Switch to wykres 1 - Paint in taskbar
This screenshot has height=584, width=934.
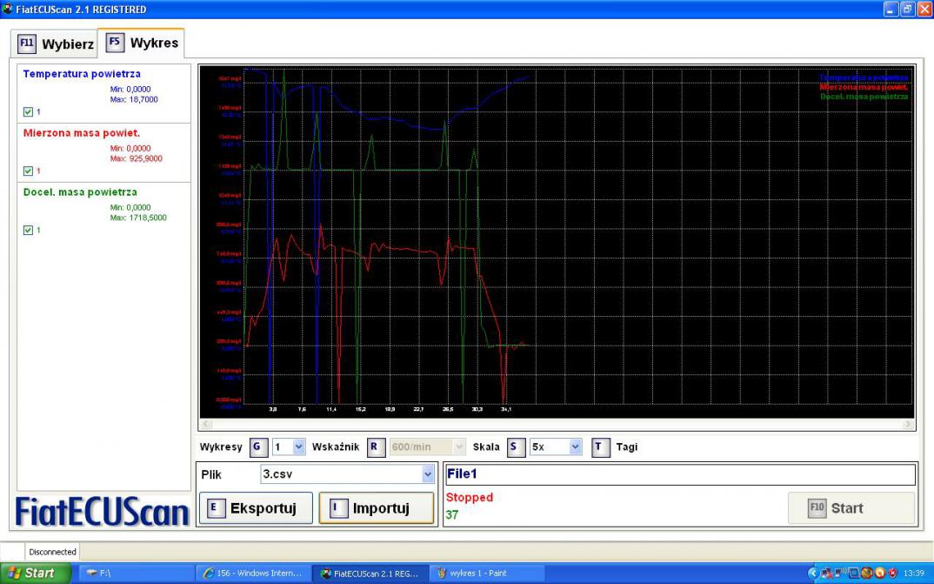point(487,574)
